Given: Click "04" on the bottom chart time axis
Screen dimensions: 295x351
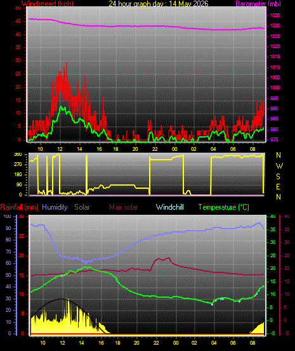Looking at the screenshot, I should point(214,343).
